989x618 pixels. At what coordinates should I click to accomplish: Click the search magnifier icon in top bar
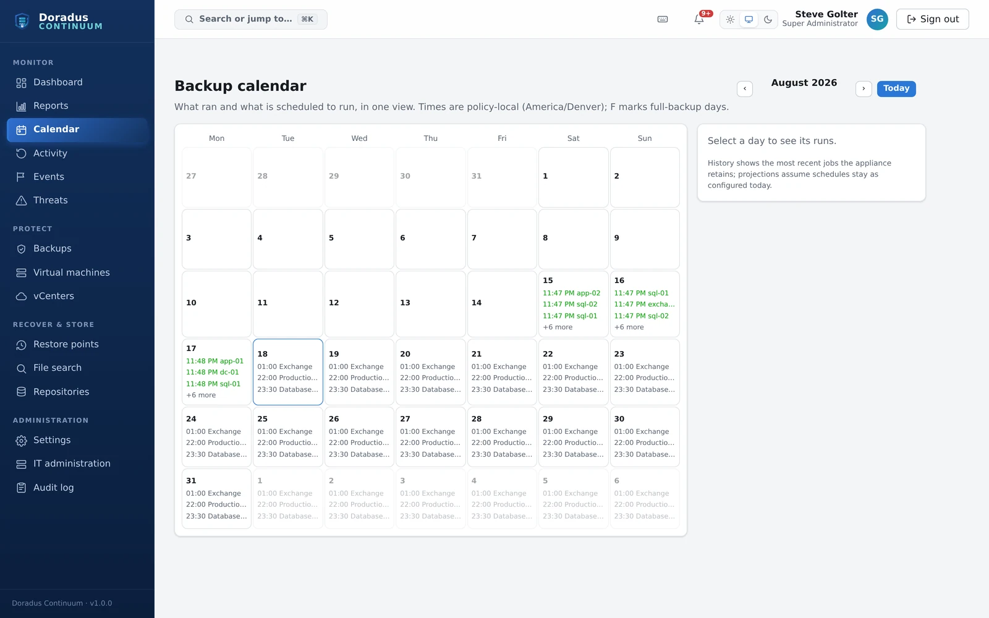coord(189,19)
